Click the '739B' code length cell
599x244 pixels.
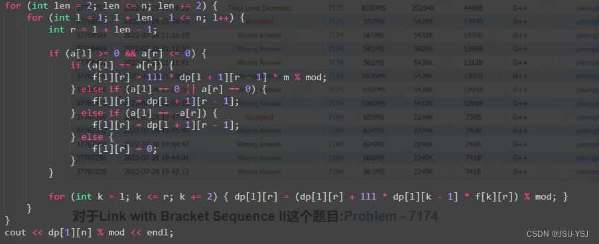pyautogui.click(x=474, y=117)
